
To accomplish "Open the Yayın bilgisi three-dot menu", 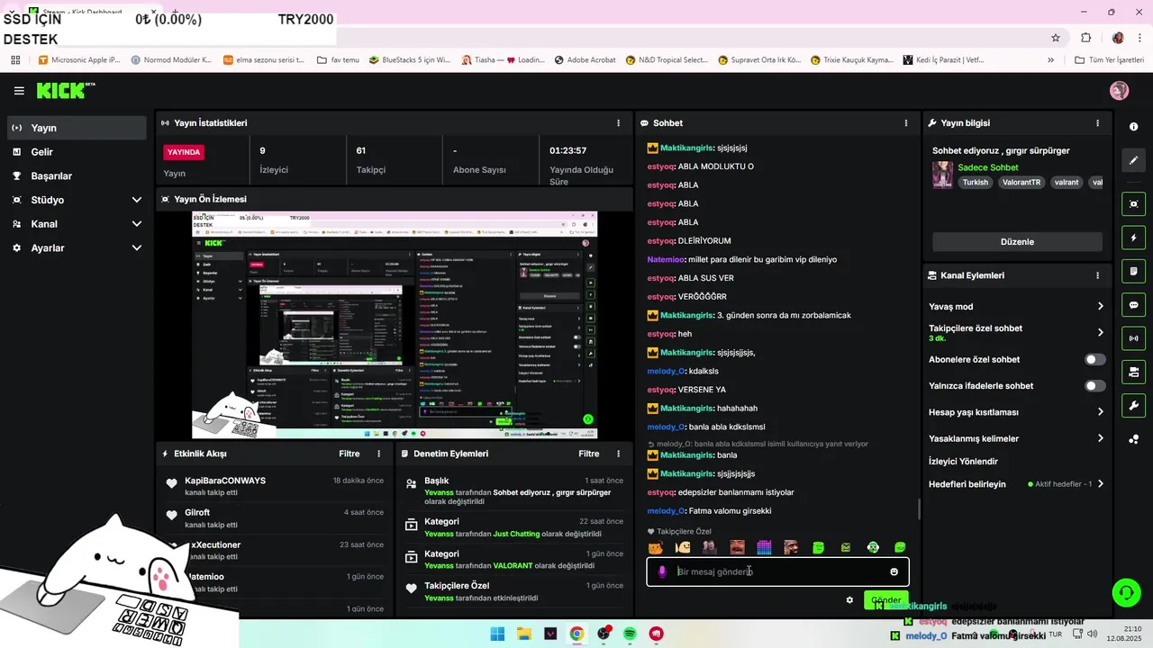I will point(1097,123).
